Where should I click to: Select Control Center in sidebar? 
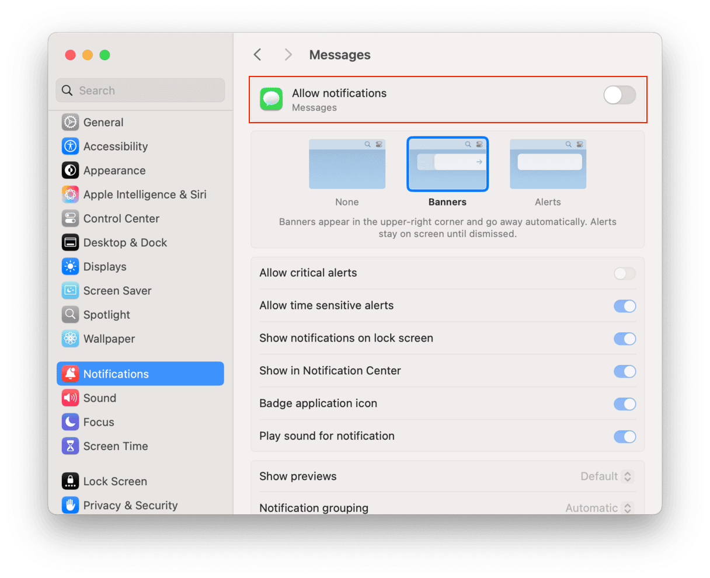pos(140,218)
